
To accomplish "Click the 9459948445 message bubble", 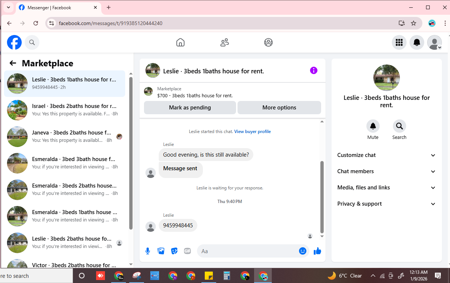I will pos(178,226).
